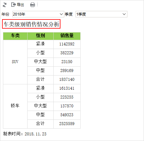Click sales value 1142592
This screenshot has height=141, width=144.
pos(67,44)
